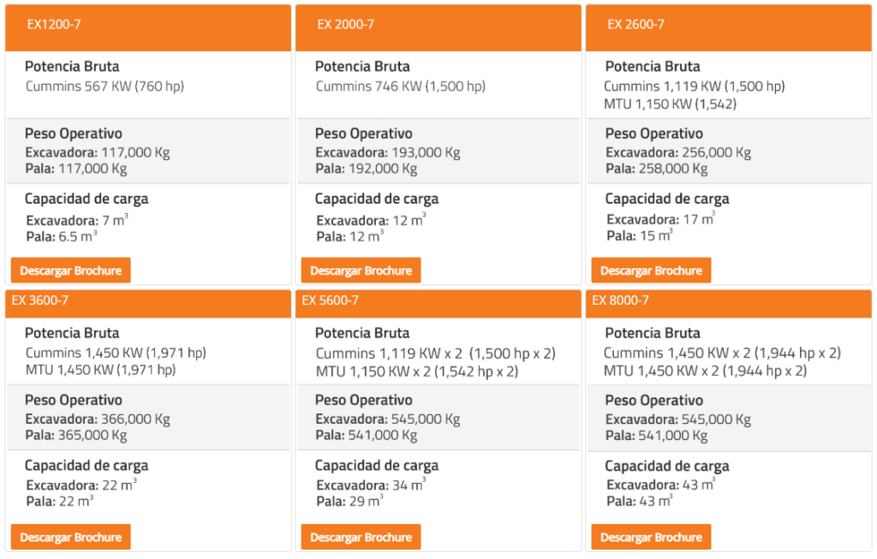Image resolution: width=877 pixels, height=559 pixels.
Task: Click Cummins 567 KW (760 hp) text
Action: (x=104, y=86)
